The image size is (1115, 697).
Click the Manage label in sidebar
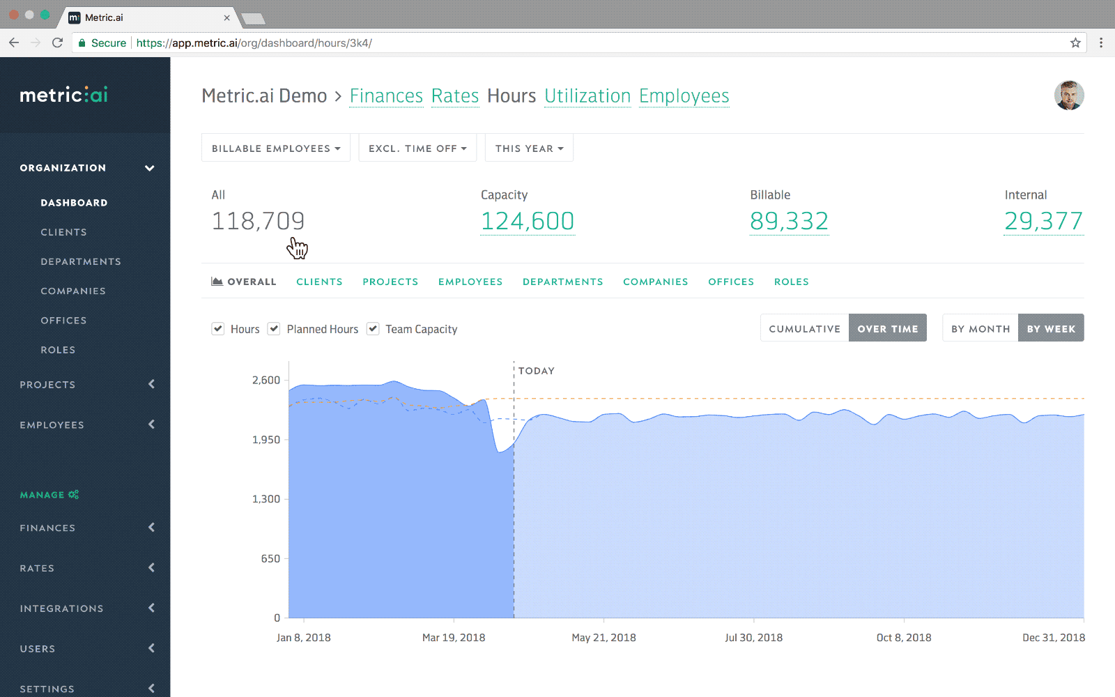[x=42, y=495]
